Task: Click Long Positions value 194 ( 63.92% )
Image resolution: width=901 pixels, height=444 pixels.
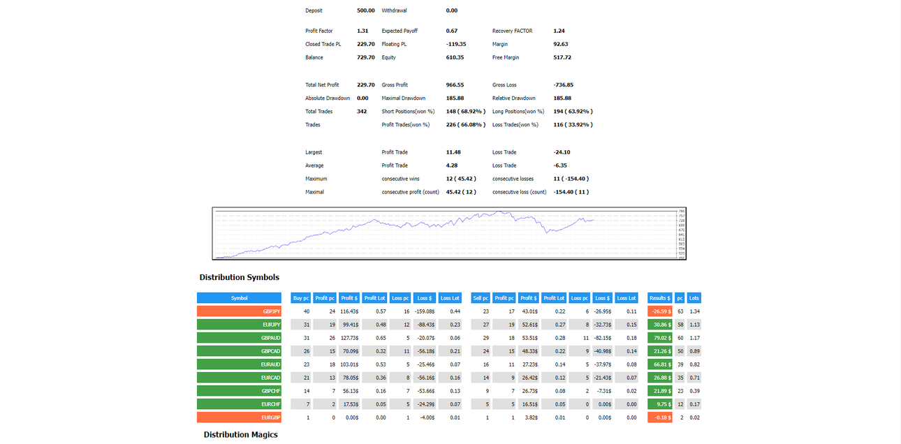Action: (573, 111)
